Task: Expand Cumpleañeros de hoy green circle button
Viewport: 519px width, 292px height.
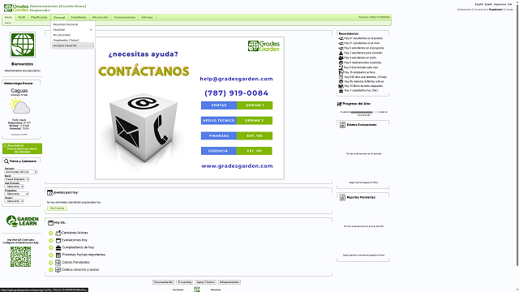Action: point(50,247)
